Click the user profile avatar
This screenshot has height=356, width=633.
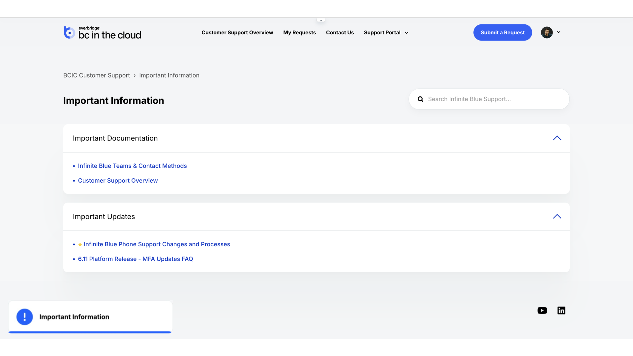point(547,32)
